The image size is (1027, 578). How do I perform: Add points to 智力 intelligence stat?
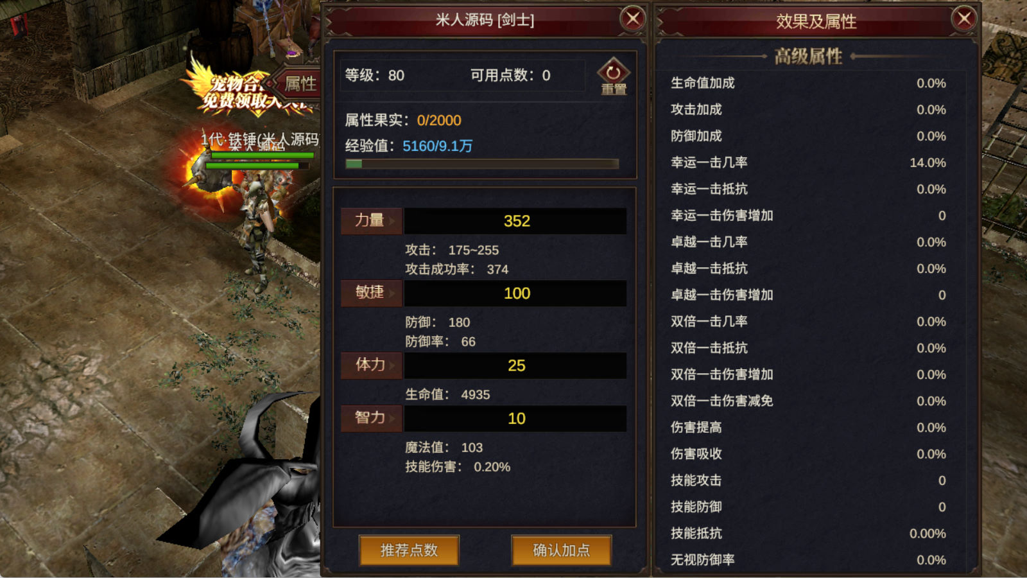(371, 418)
